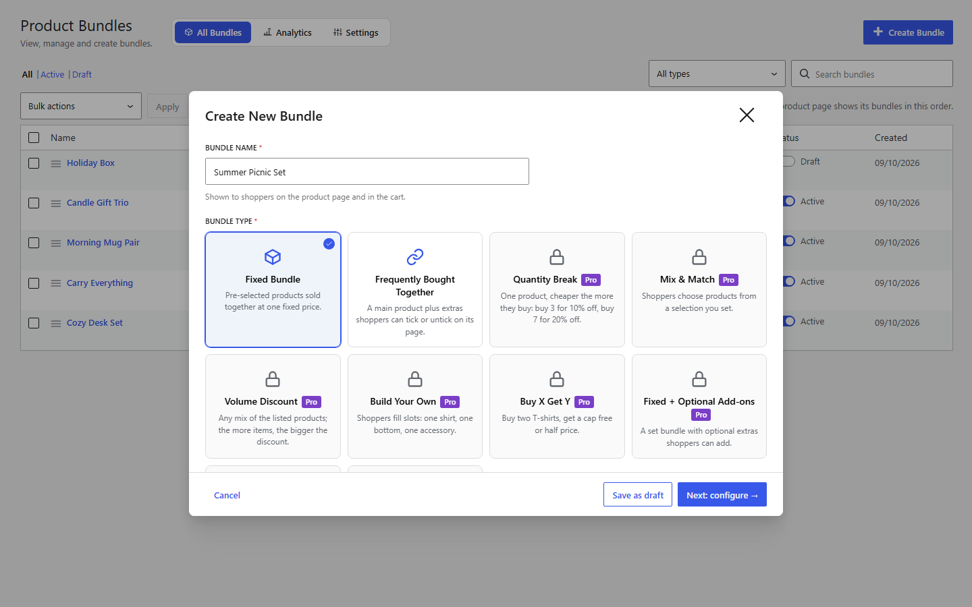The width and height of the screenshot is (972, 607).
Task: Click the search magnifier icon
Action: (x=805, y=74)
